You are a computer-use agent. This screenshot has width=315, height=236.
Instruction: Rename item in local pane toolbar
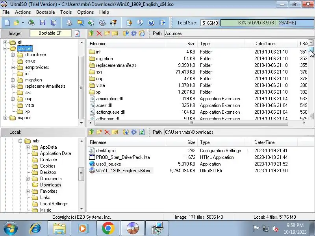click(115, 132)
